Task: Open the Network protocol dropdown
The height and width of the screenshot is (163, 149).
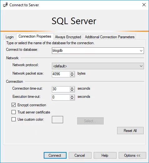Action: (98, 66)
